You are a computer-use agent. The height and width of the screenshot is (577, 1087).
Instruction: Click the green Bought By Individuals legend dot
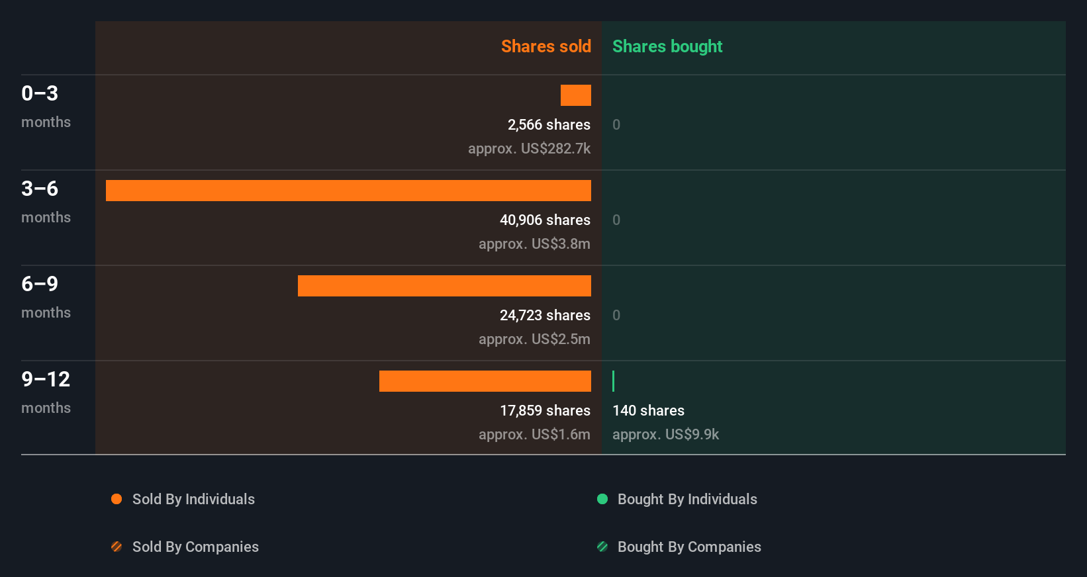[602, 499]
